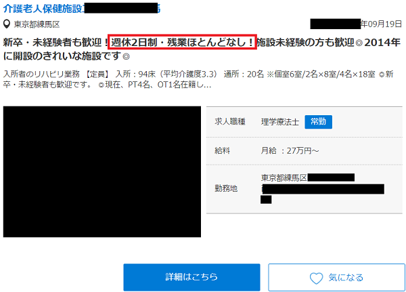Click the 新卒・未経験者も歓迎！ headline text
406x292 pixels.
tap(55, 43)
